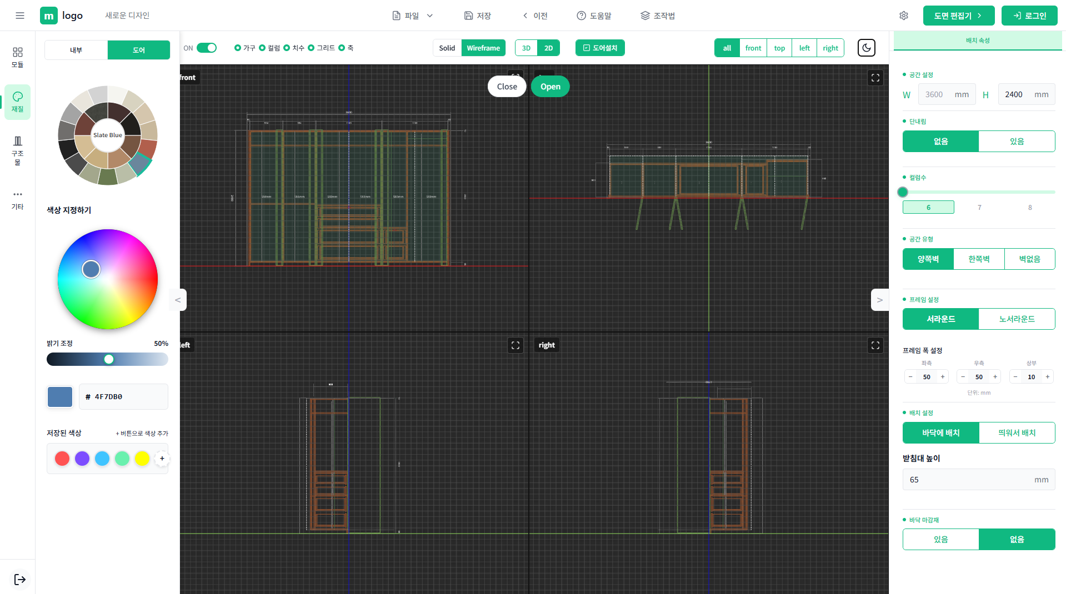
Task: Click the 도어설치 door install button
Action: [600, 48]
